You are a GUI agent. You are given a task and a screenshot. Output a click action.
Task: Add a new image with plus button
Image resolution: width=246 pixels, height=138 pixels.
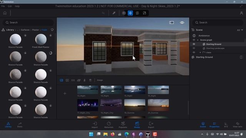coord(65,94)
